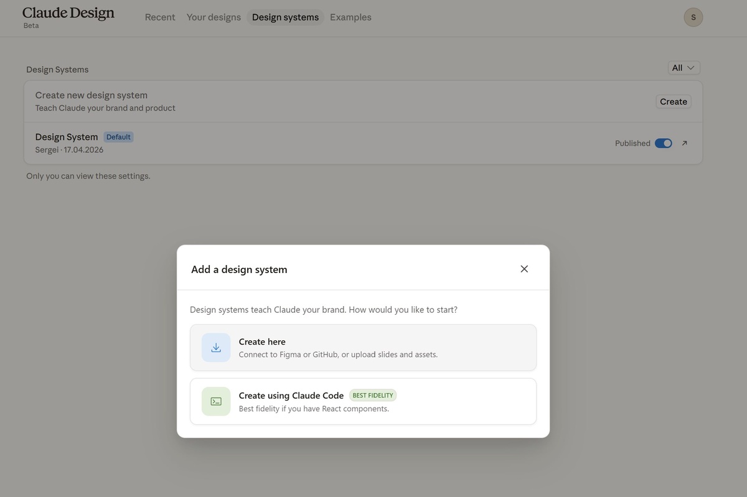Choose the Create here option
This screenshot has width=747, height=497.
pos(363,348)
